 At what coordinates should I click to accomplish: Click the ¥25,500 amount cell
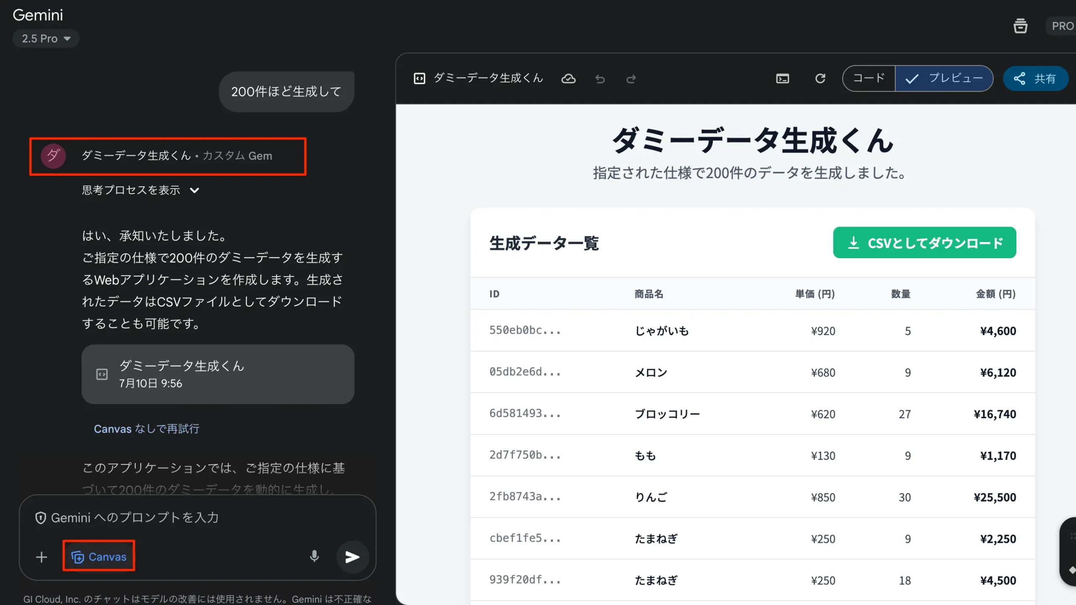point(994,497)
